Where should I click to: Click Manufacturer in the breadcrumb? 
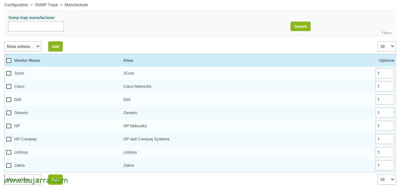[x=76, y=5]
